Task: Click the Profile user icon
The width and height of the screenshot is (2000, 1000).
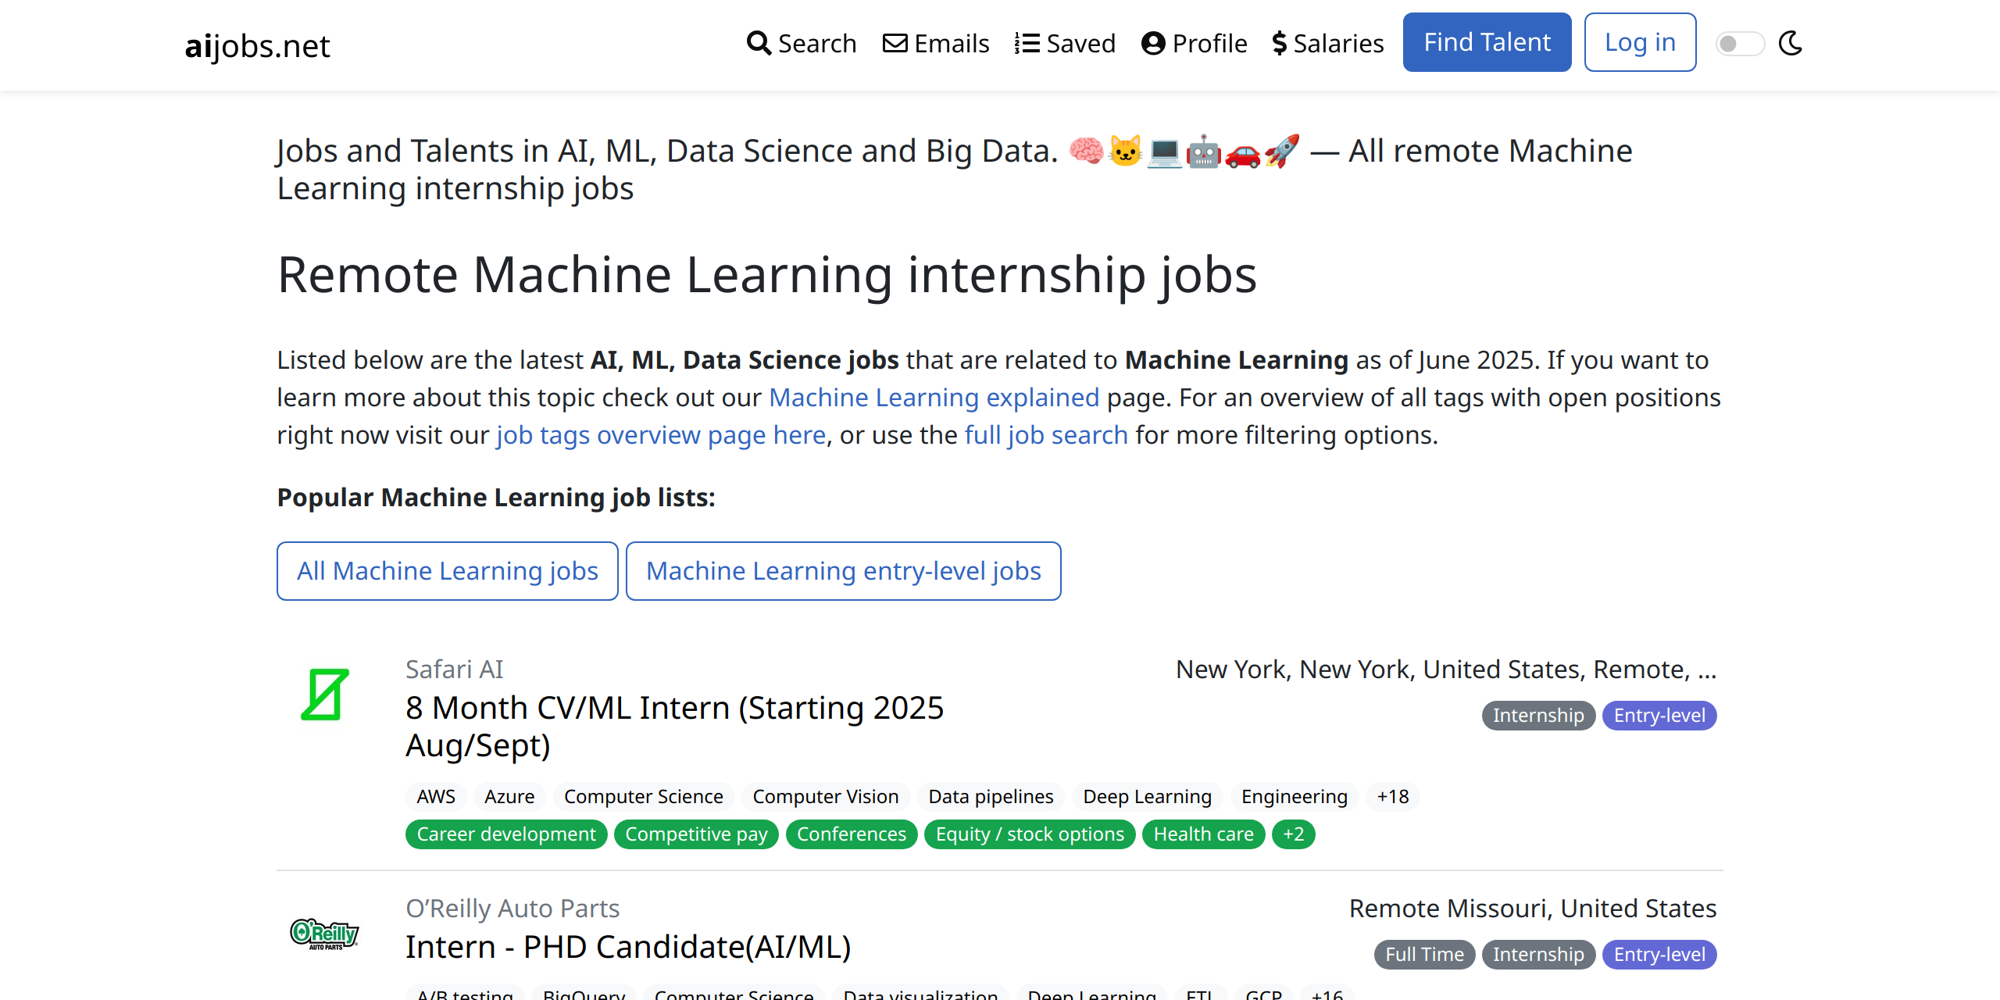Action: pos(1153,43)
